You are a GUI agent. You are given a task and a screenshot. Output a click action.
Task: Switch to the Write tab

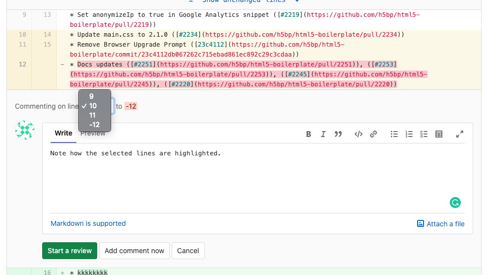63,133
